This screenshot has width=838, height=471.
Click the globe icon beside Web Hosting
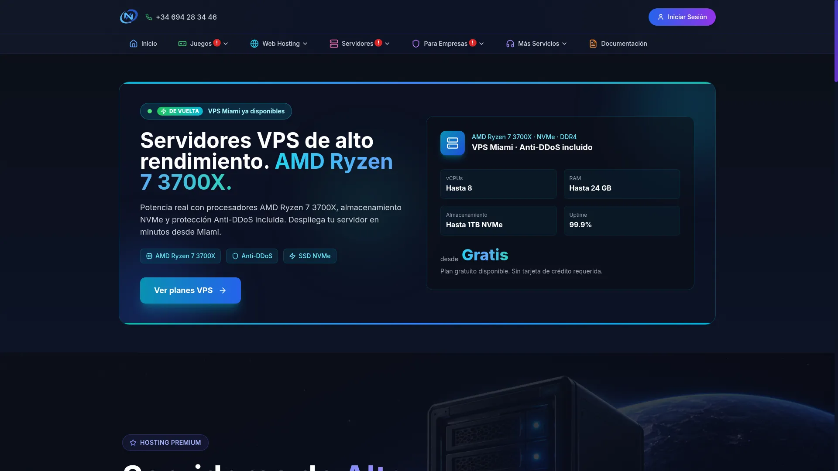[254, 44]
